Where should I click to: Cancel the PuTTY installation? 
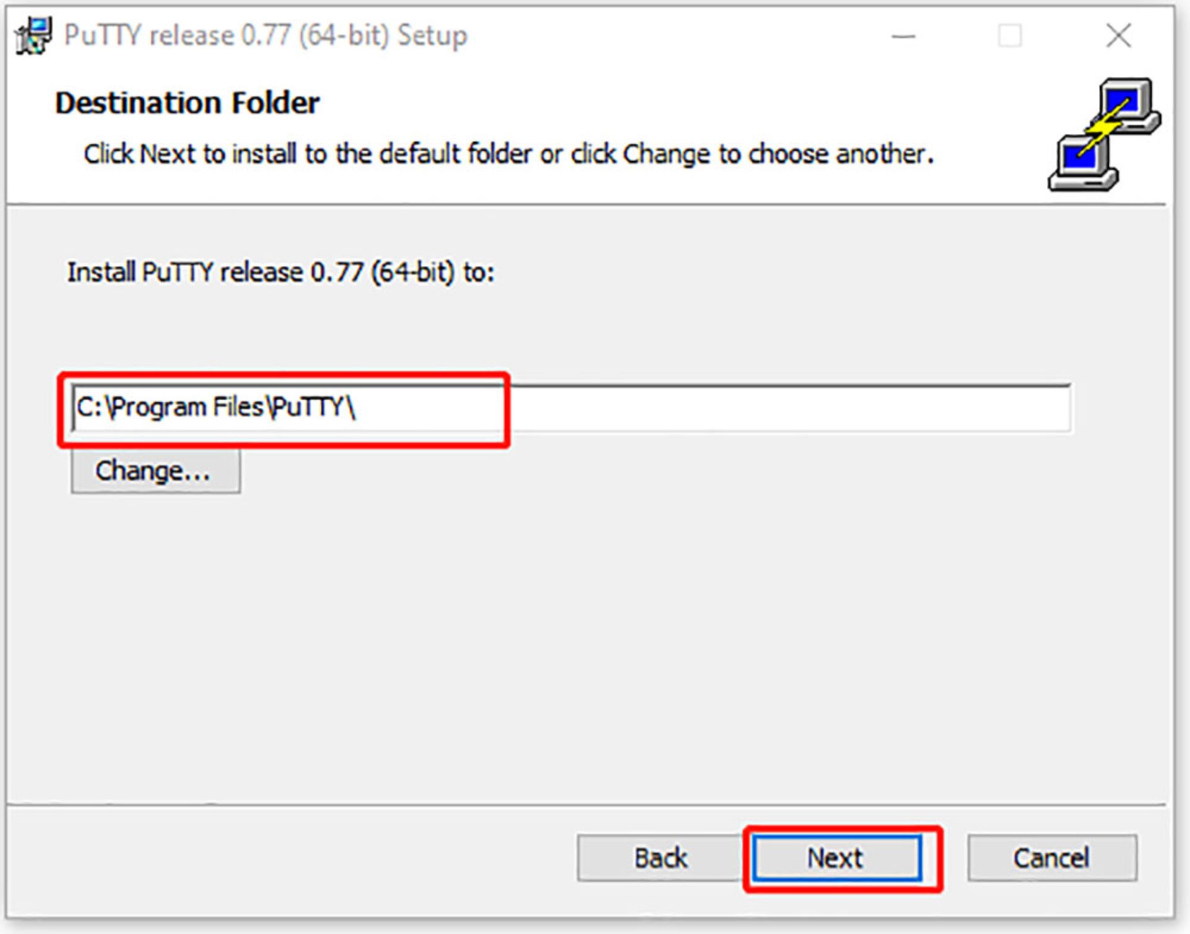[1052, 858]
